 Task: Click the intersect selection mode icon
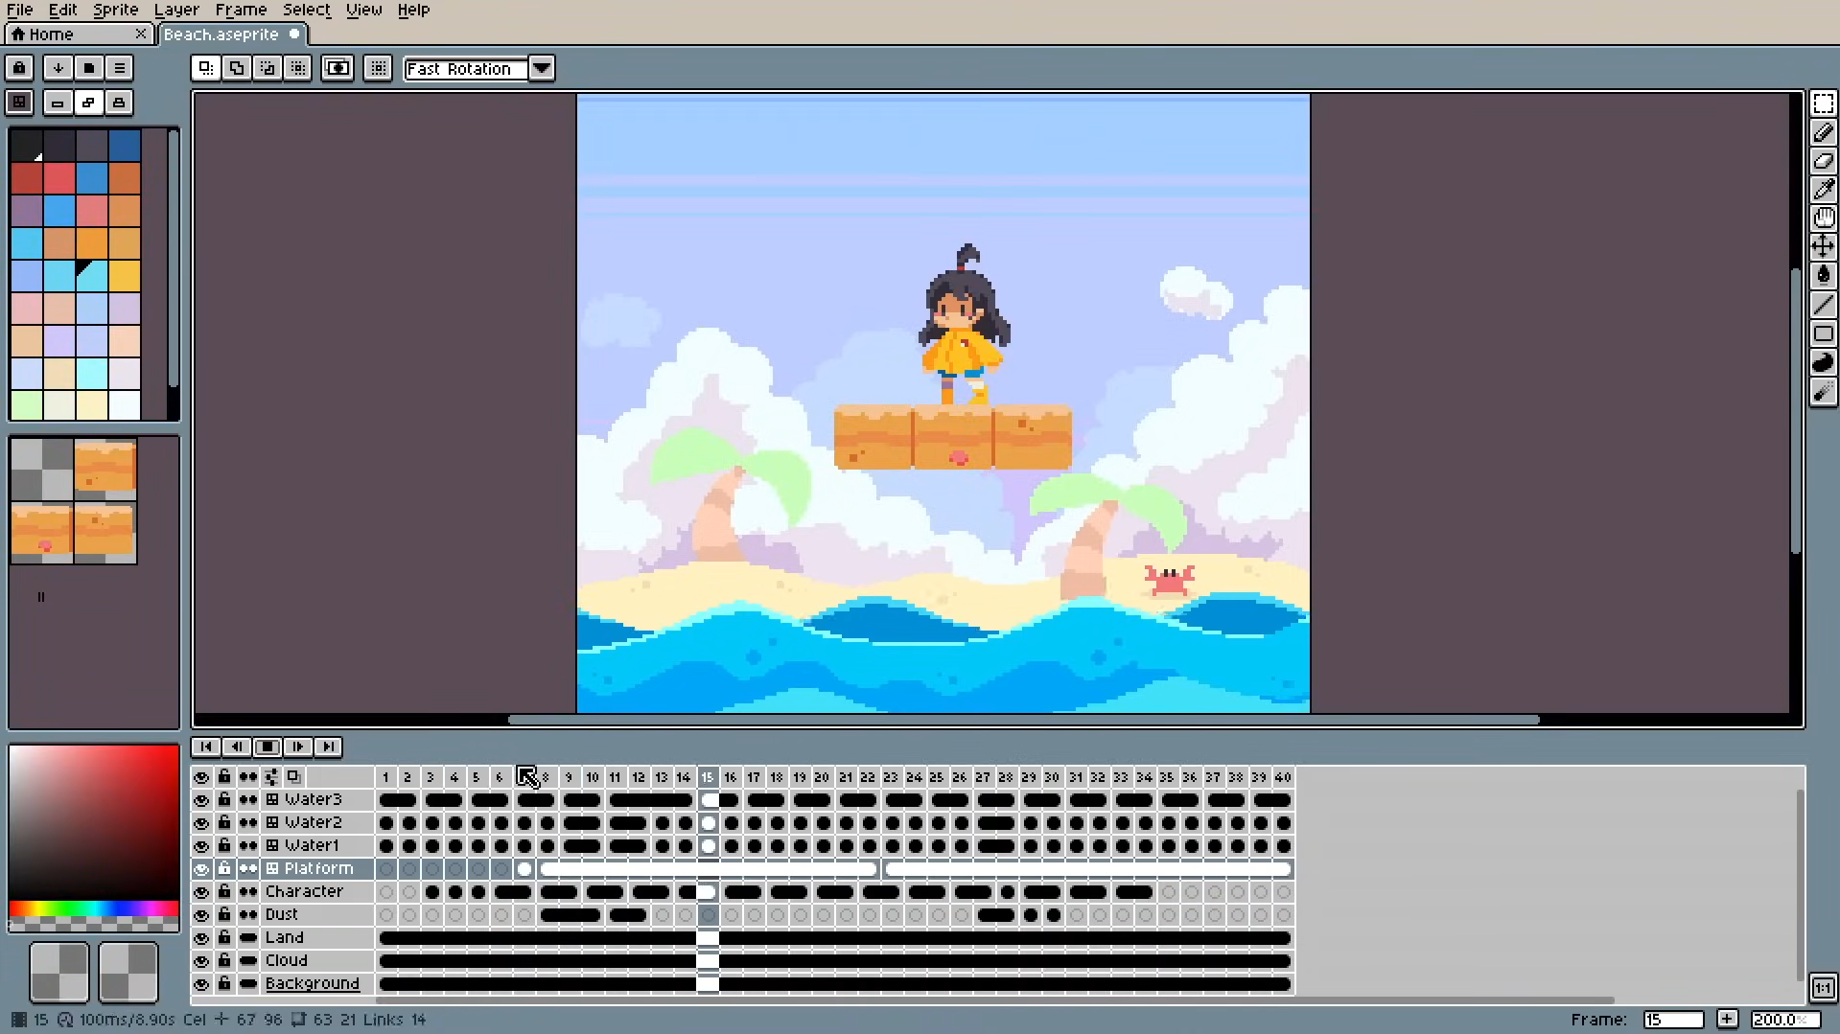pyautogui.click(x=297, y=68)
